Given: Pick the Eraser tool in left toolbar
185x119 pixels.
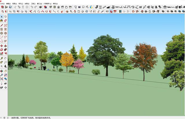Looking at the screenshot, I should 5,21.
